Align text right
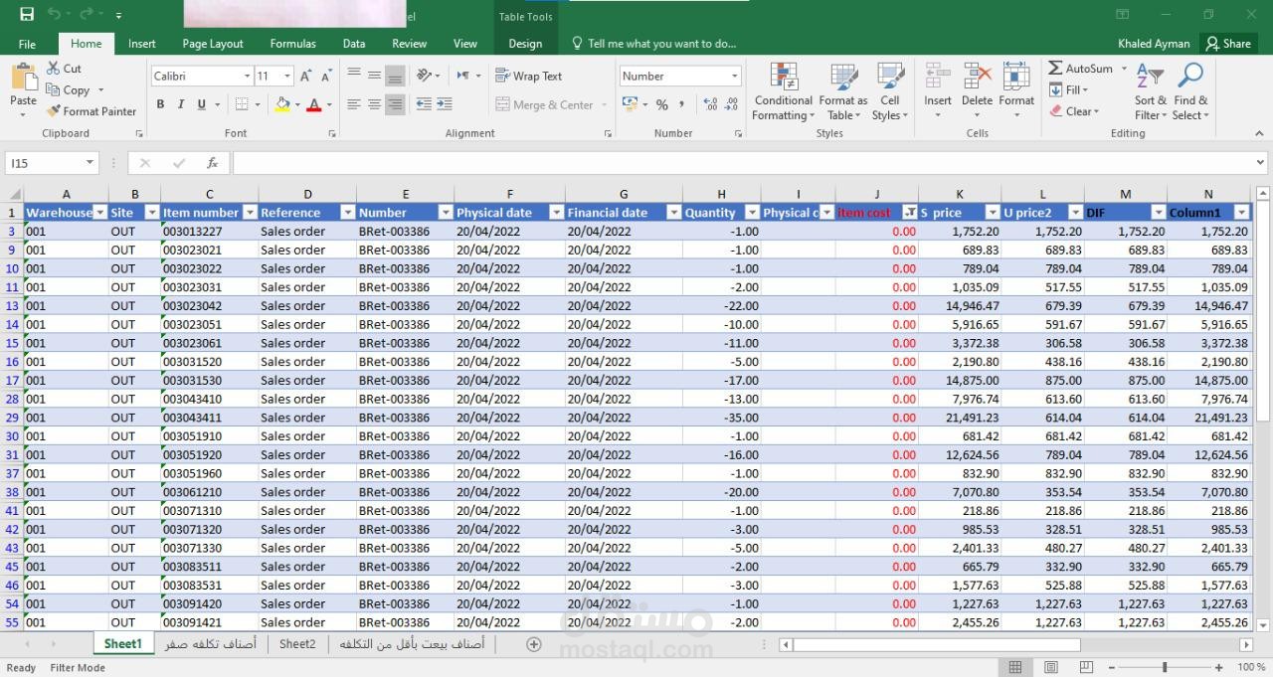Screen dimensions: 1273x677 point(395,104)
